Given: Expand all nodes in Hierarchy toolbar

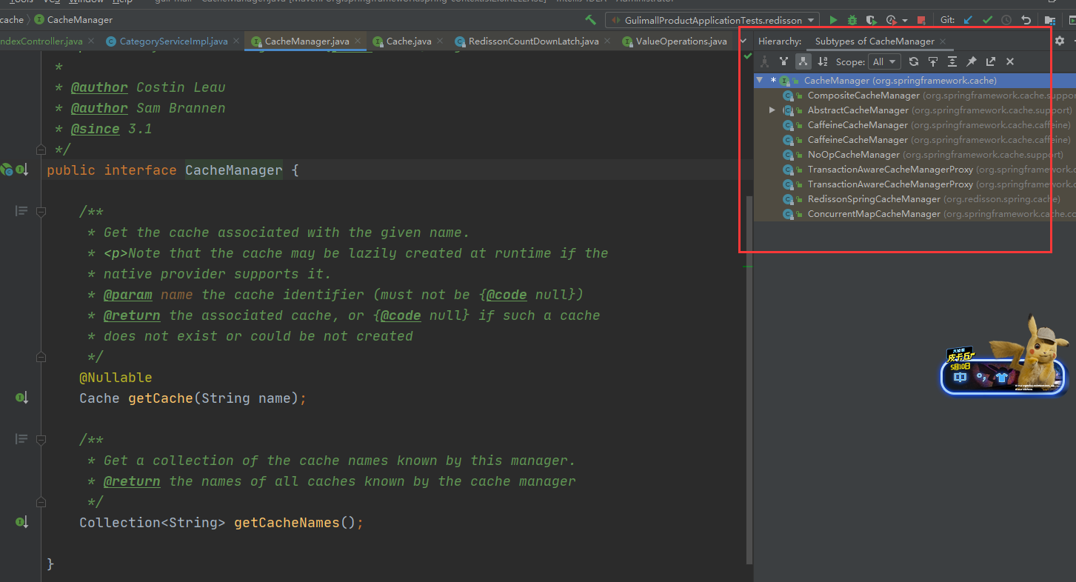Looking at the screenshot, I should [x=952, y=61].
